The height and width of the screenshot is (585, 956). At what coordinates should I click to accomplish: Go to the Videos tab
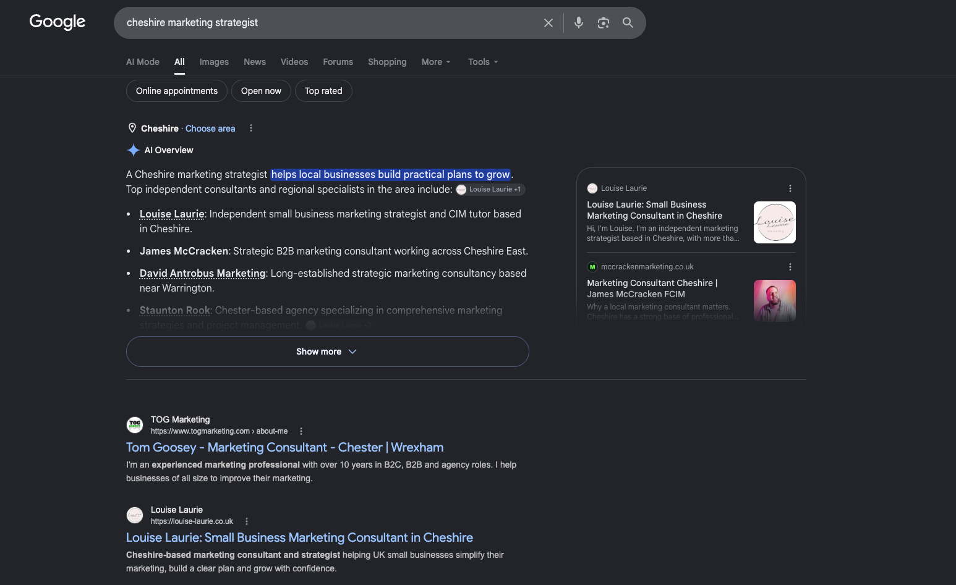click(x=294, y=62)
